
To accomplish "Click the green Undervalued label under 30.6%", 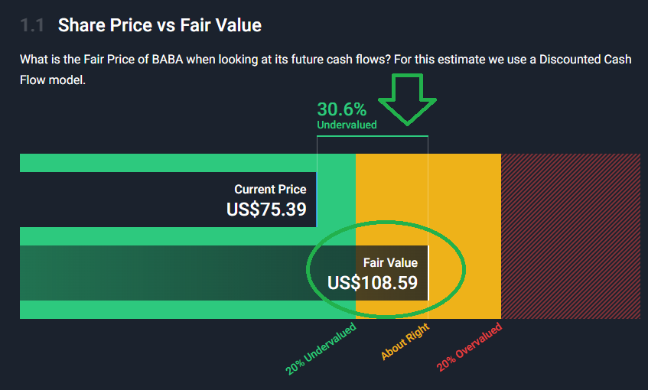I will point(347,125).
